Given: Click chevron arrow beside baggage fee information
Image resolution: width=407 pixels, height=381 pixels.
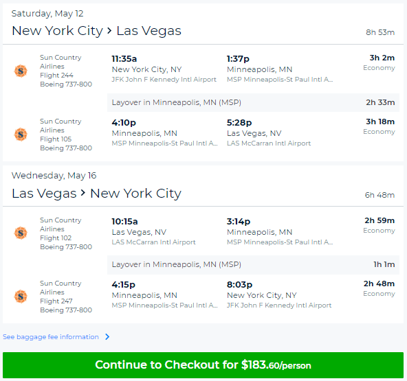Looking at the screenshot, I should [x=107, y=336].
